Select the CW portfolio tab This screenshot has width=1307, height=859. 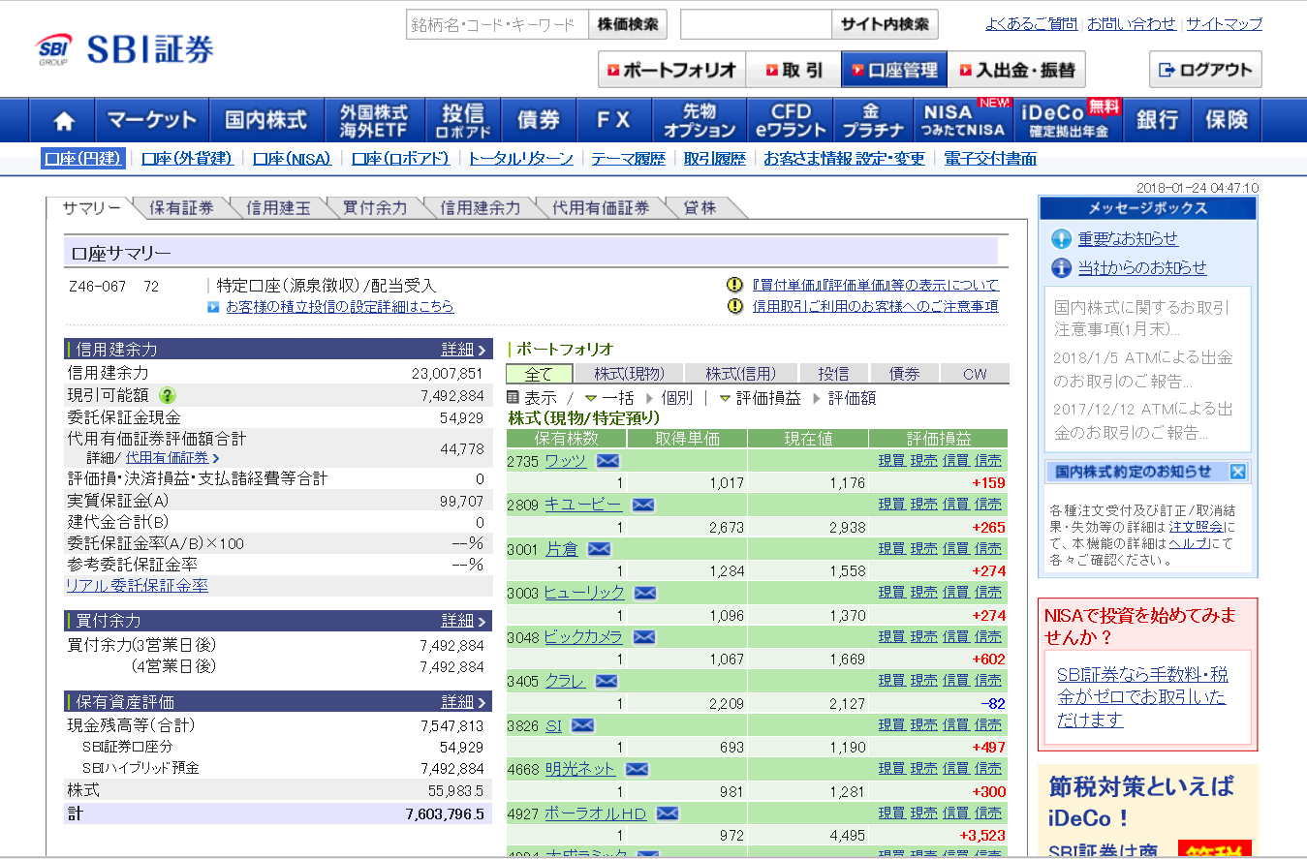pos(975,374)
